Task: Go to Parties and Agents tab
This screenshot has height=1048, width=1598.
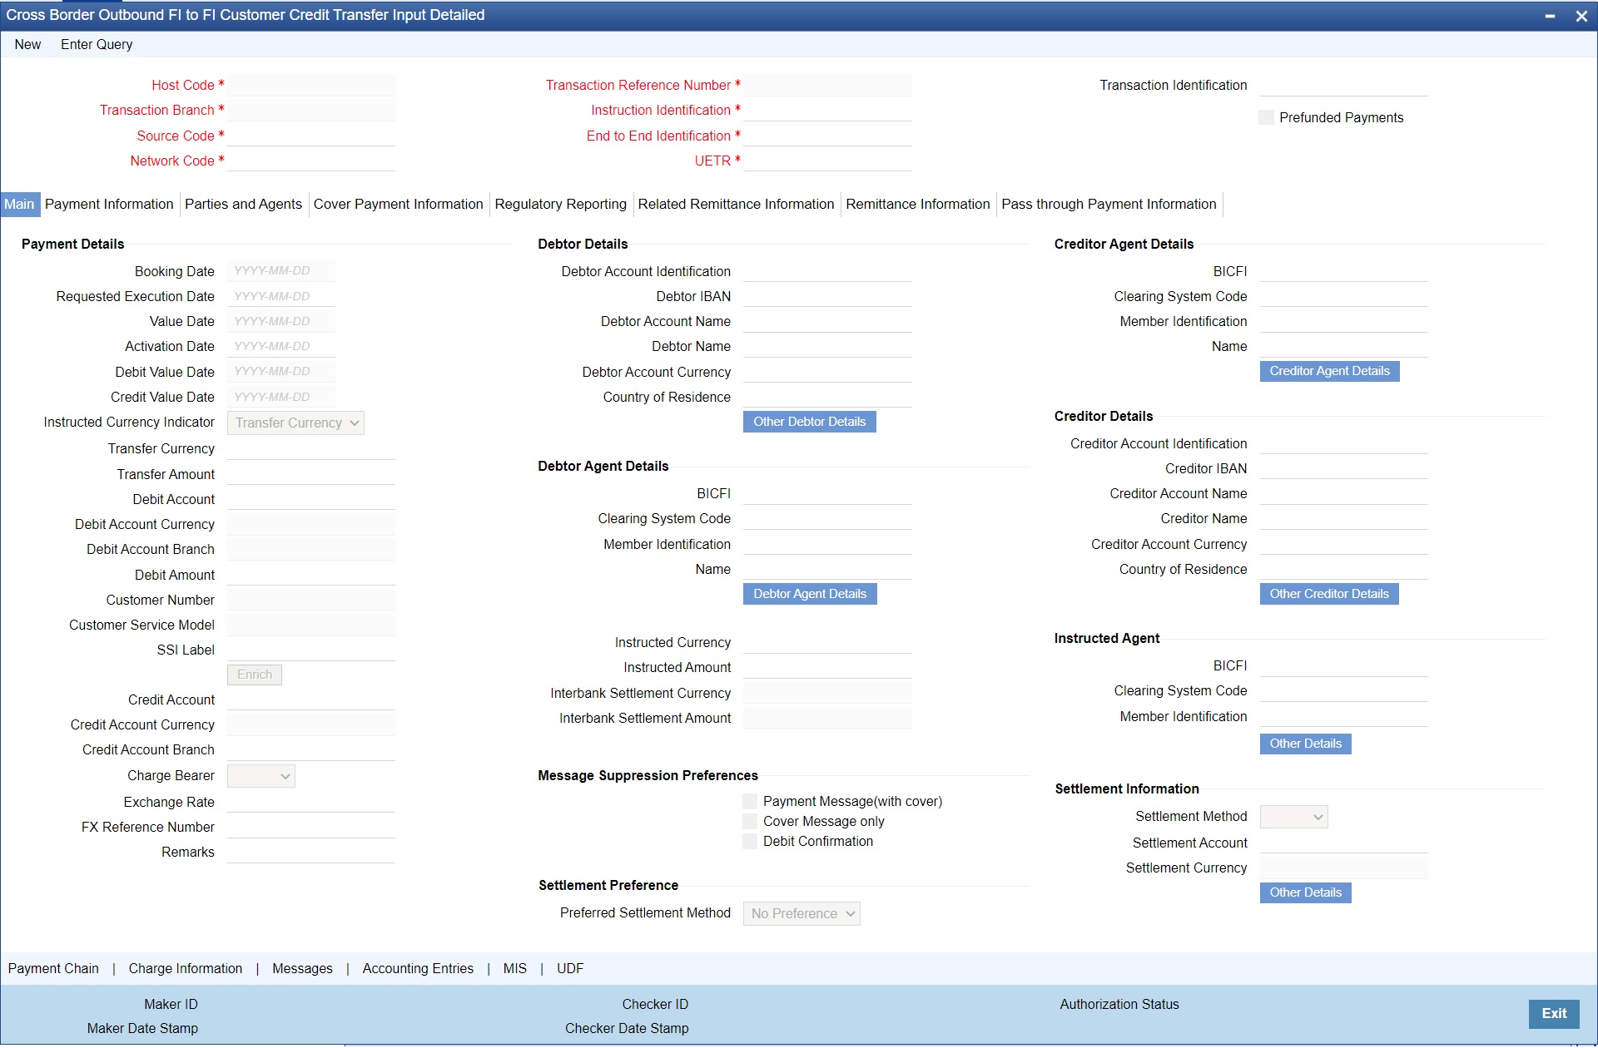Action: pyautogui.click(x=243, y=204)
